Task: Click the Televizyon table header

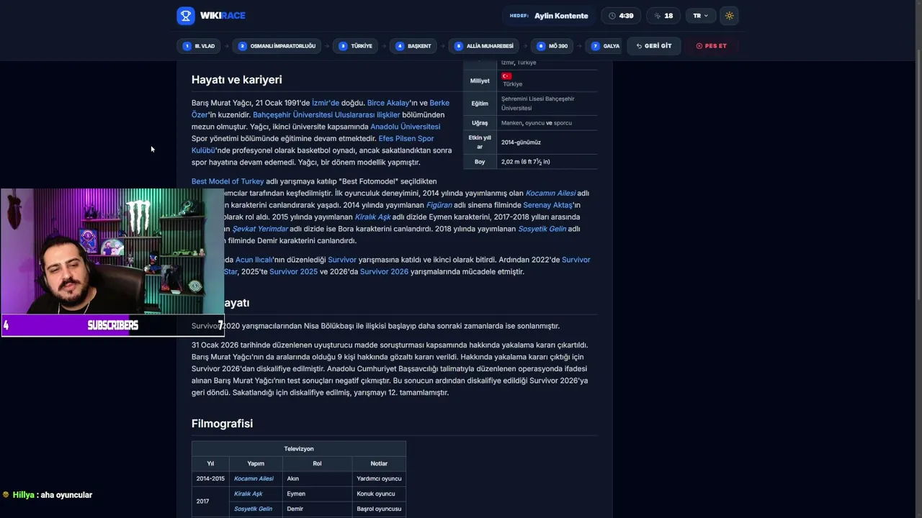Action: [299, 449]
